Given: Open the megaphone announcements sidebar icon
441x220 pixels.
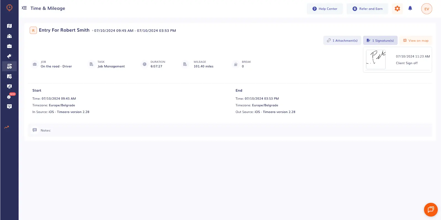Looking at the screenshot, I should pyautogui.click(x=9, y=56).
